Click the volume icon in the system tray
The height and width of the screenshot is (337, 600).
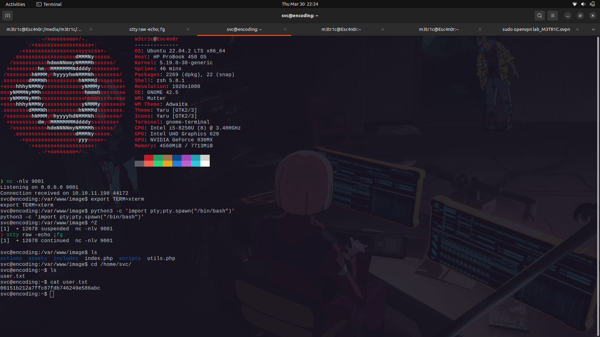[x=583, y=4]
